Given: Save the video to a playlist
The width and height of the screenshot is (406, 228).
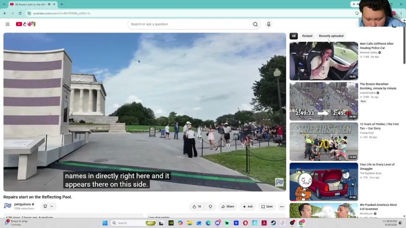Looking at the screenshot, I should point(267,206).
